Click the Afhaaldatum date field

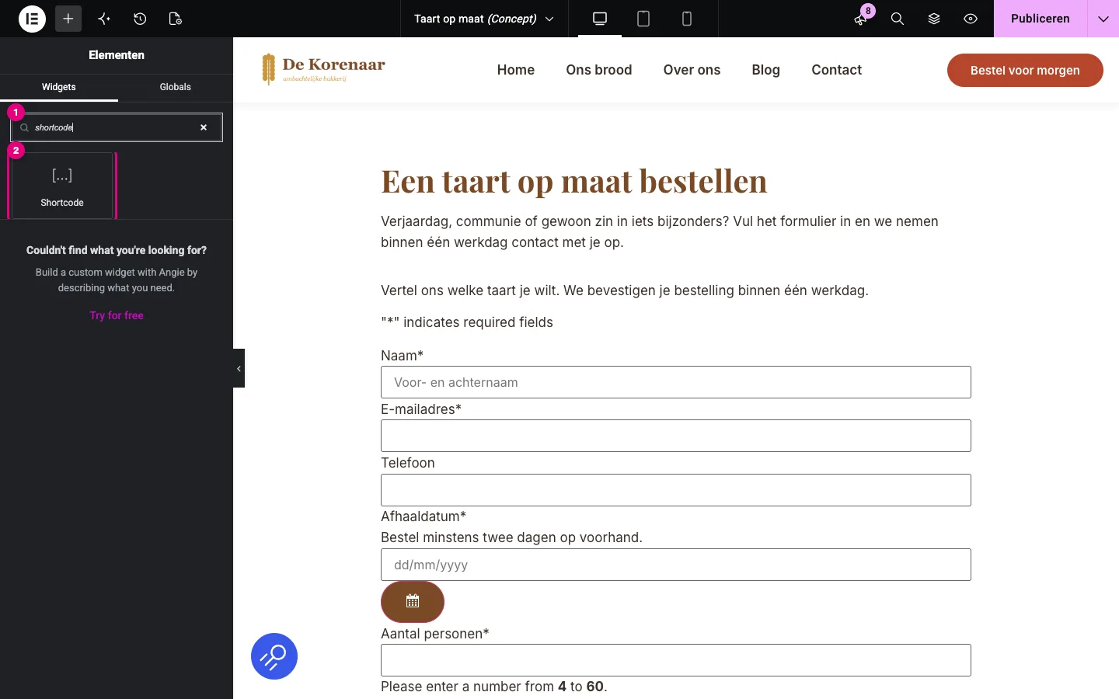click(x=676, y=565)
